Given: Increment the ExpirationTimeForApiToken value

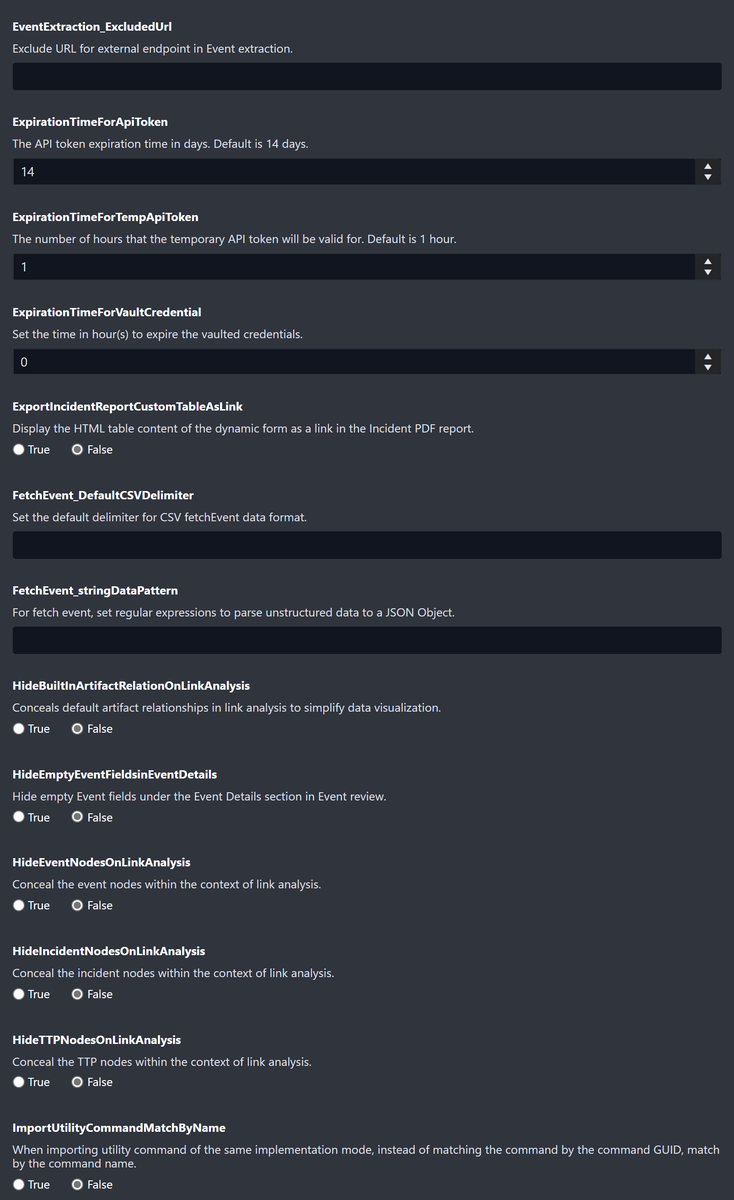Looking at the screenshot, I should (x=708, y=166).
